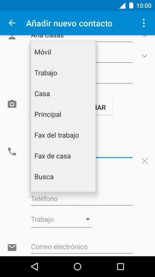This screenshot has height=277, width=155.
Task: Pick Principal from the options
Action: 63,114
